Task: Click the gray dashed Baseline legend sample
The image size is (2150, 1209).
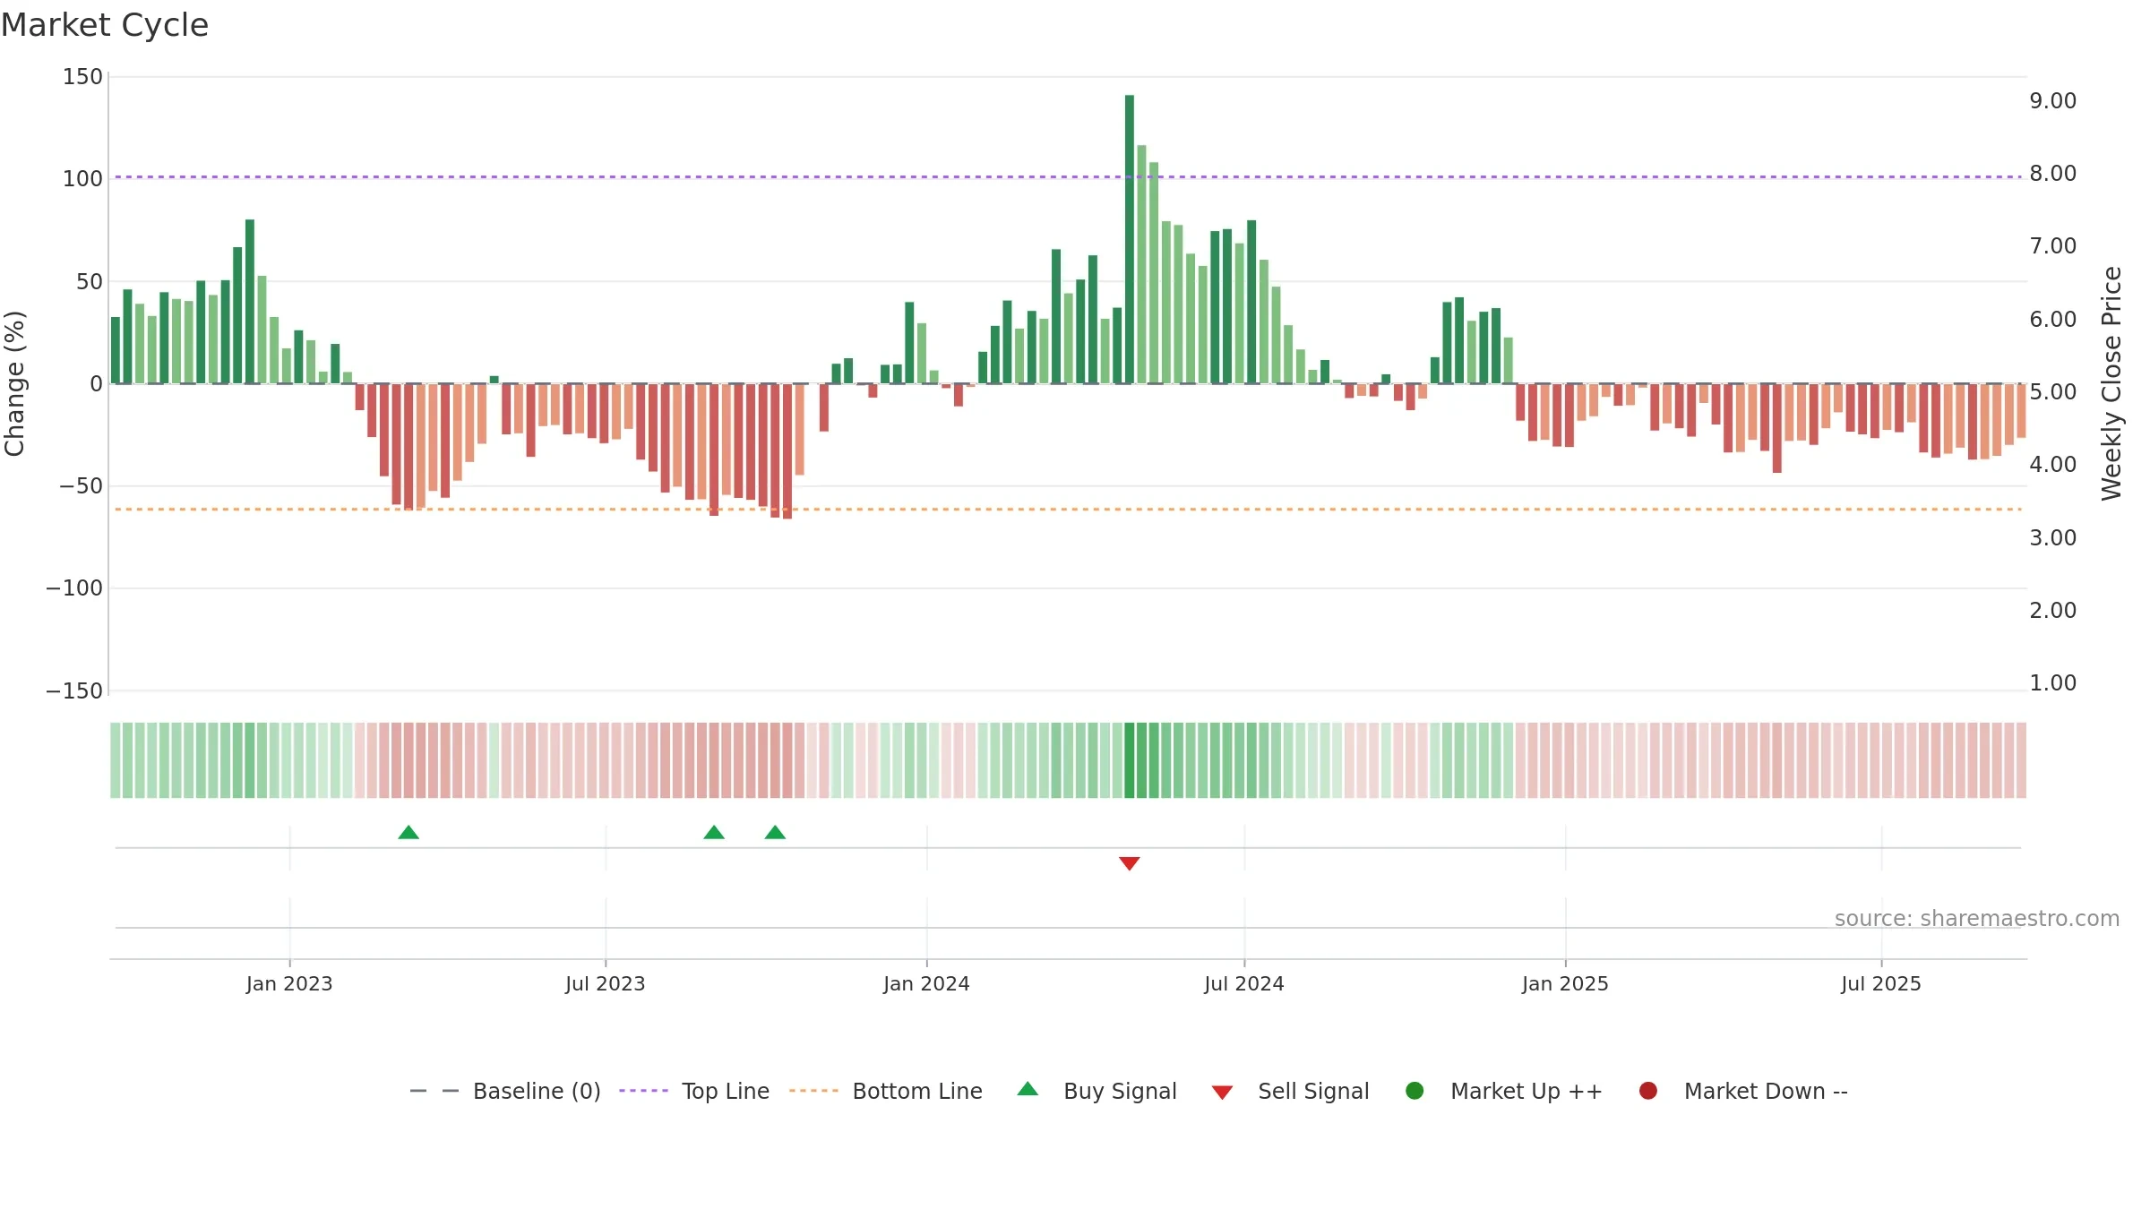Action: pyautogui.click(x=434, y=1091)
